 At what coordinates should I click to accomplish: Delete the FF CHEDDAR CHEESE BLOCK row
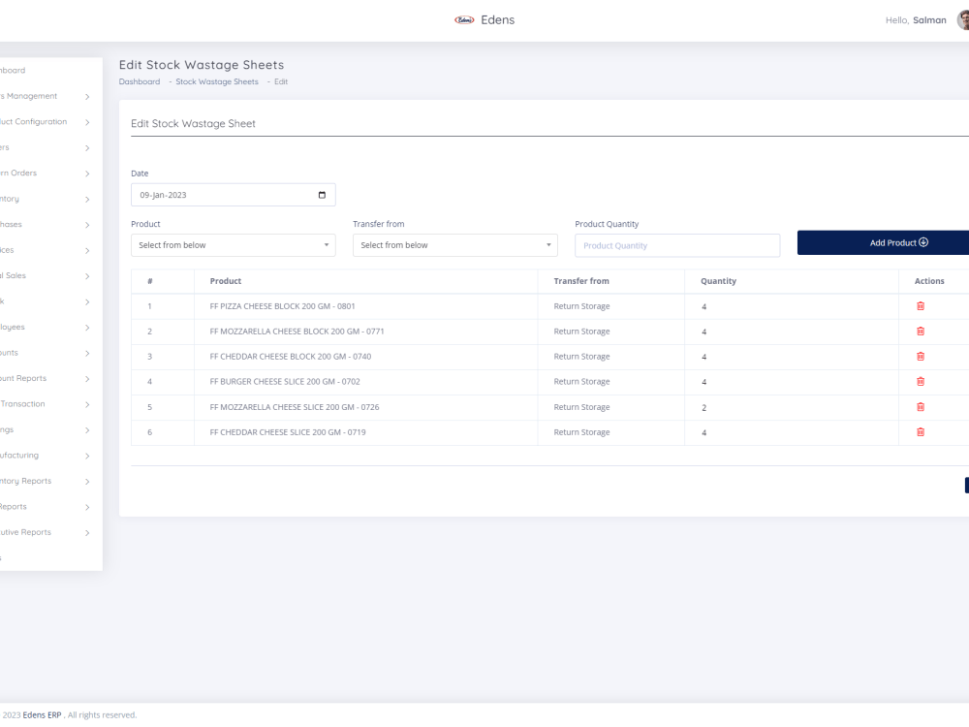[x=921, y=357]
